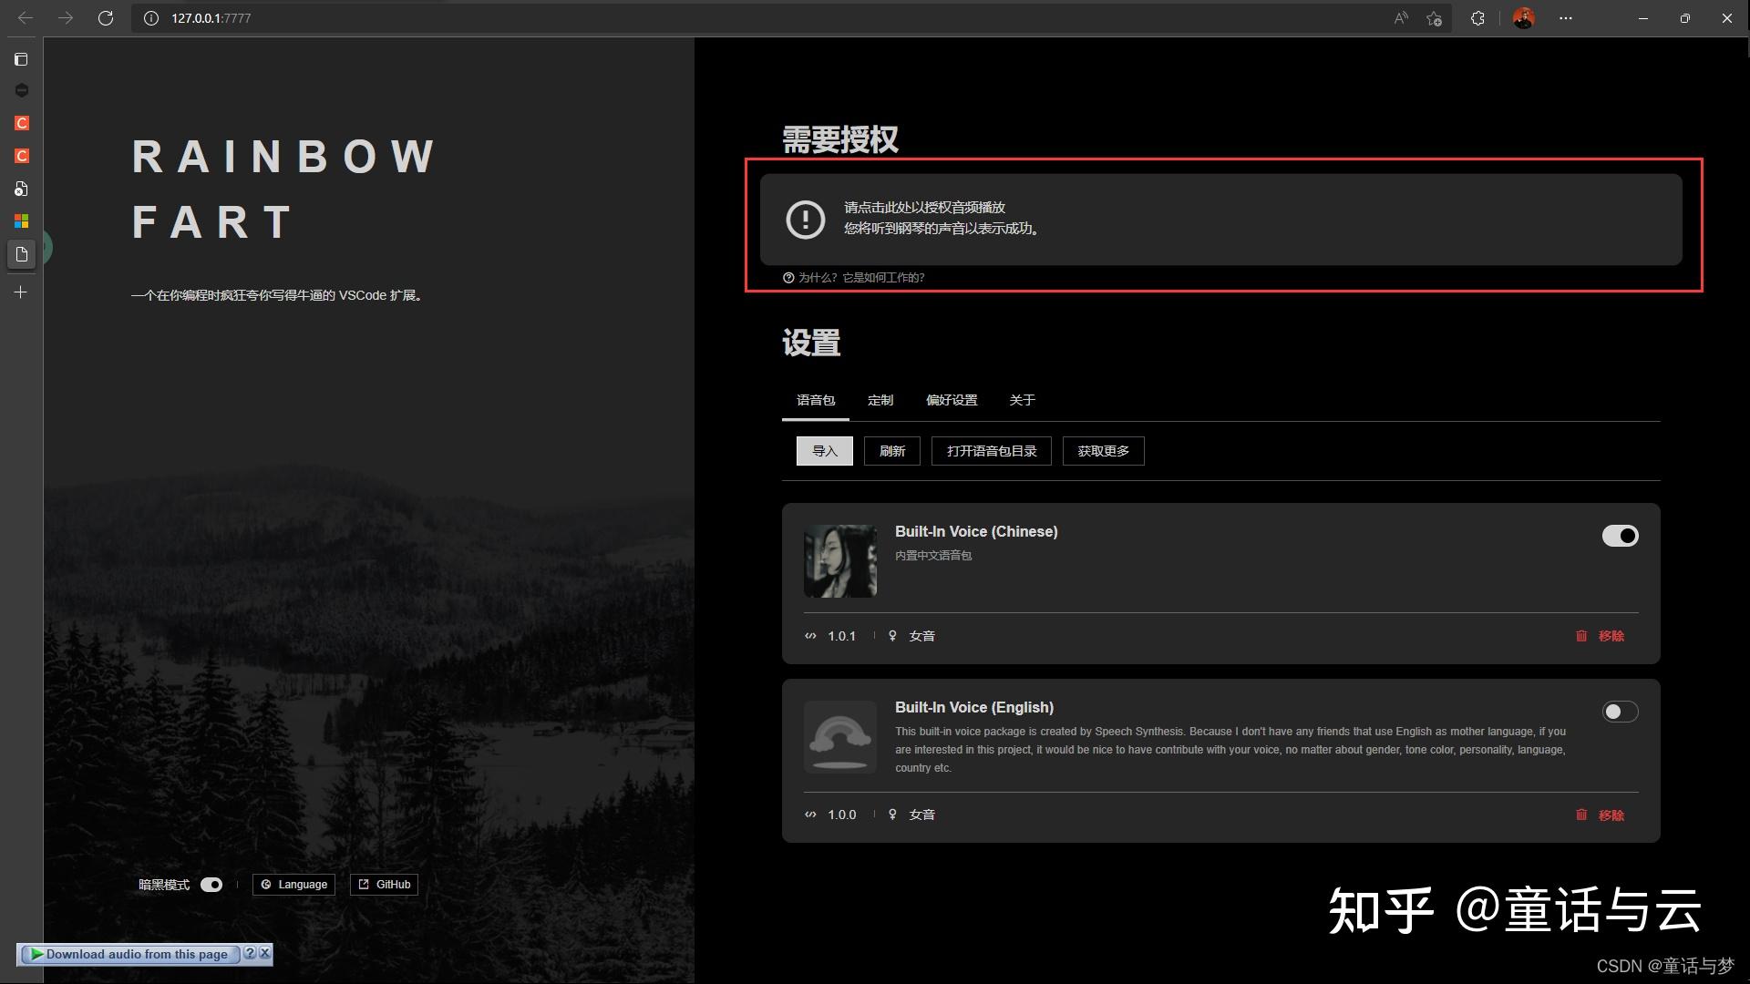This screenshot has width=1750, height=984.
Task: Open the GitHub link
Action: [x=384, y=885]
